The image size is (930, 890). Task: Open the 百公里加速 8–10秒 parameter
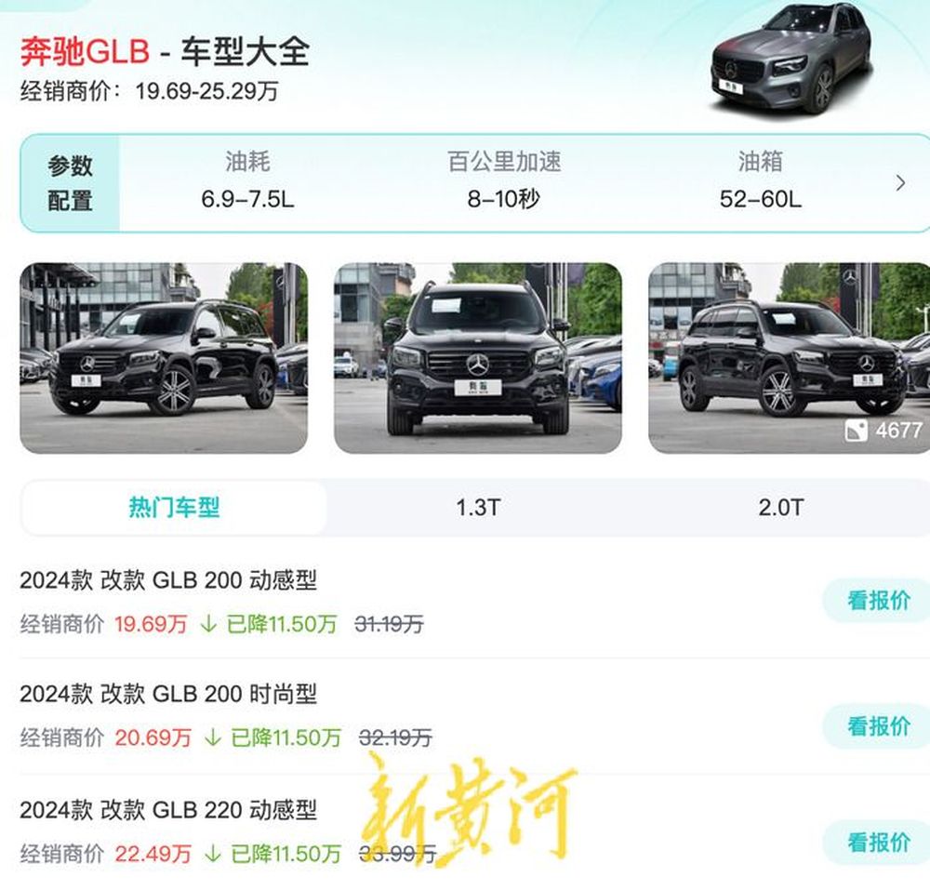coord(504,180)
